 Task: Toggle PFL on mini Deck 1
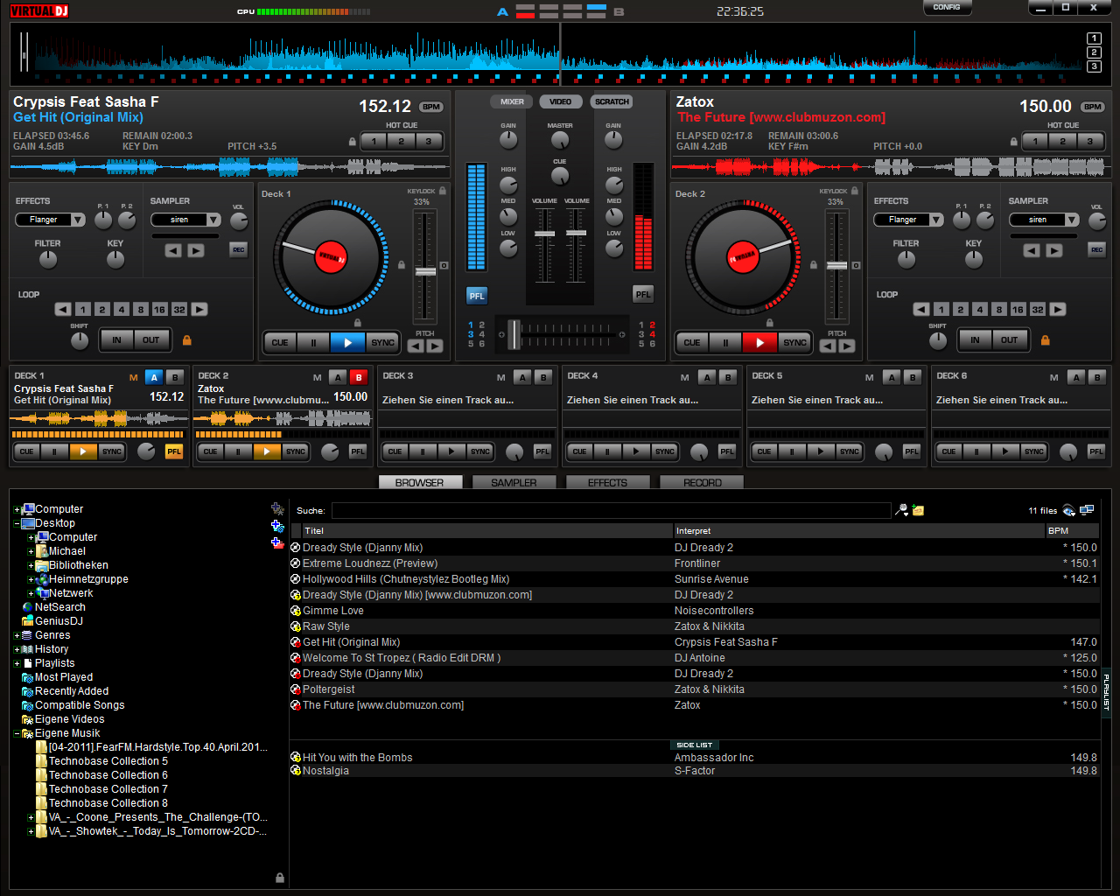173,451
